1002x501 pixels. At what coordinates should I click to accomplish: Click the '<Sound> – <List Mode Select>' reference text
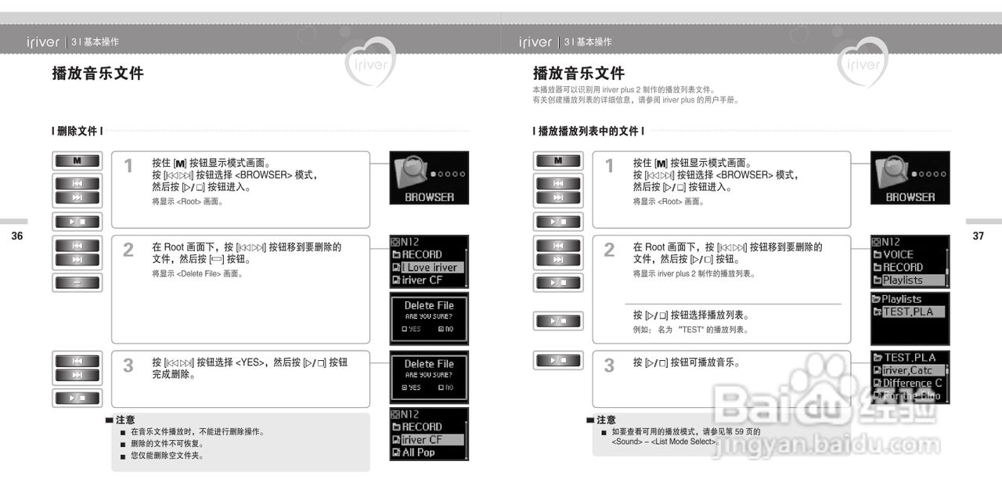tap(665, 442)
